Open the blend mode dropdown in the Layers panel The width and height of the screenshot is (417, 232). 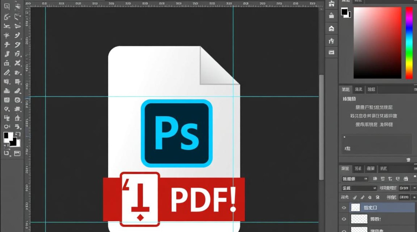pos(359,188)
